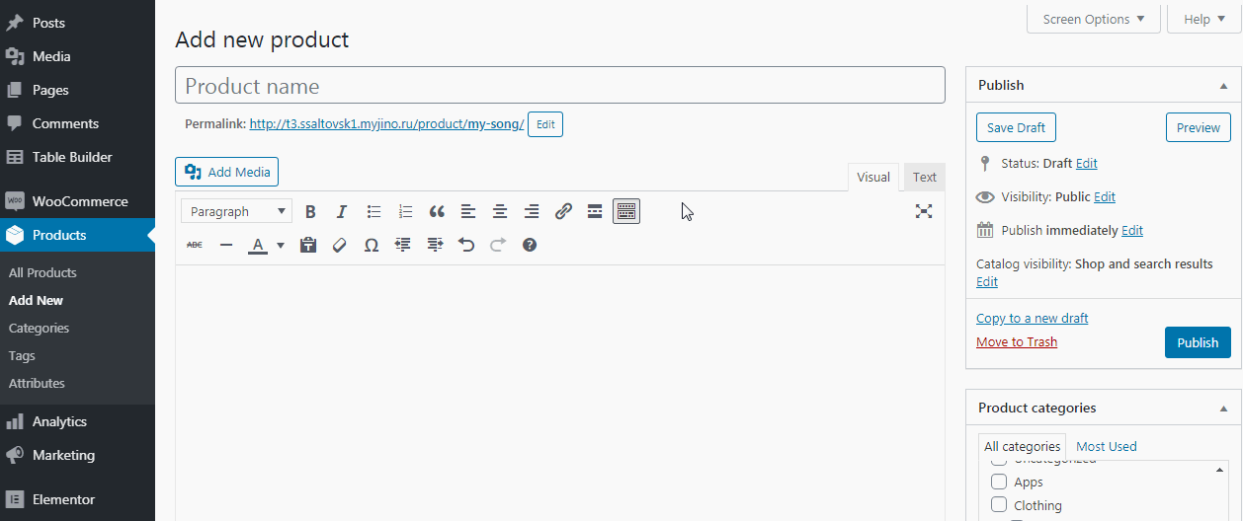Open Comments in admin sidebar
1243x521 pixels.
coord(77,123)
